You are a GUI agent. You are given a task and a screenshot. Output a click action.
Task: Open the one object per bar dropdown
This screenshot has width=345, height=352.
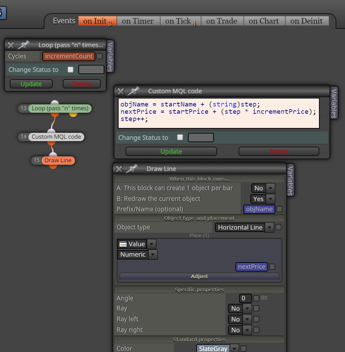pos(263,188)
